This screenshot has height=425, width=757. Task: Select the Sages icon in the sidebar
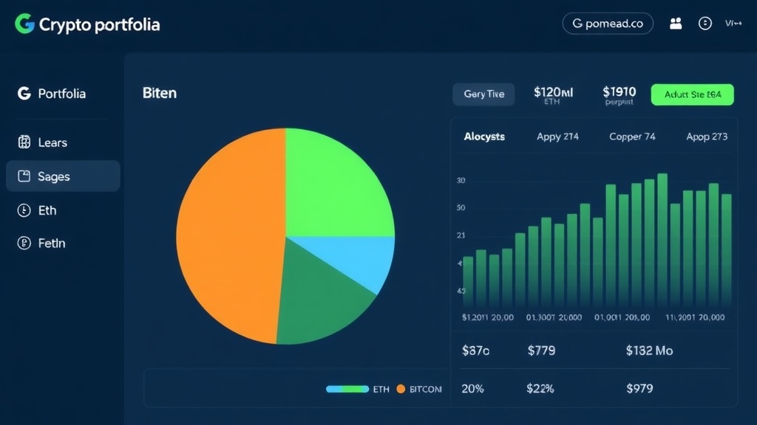point(24,176)
